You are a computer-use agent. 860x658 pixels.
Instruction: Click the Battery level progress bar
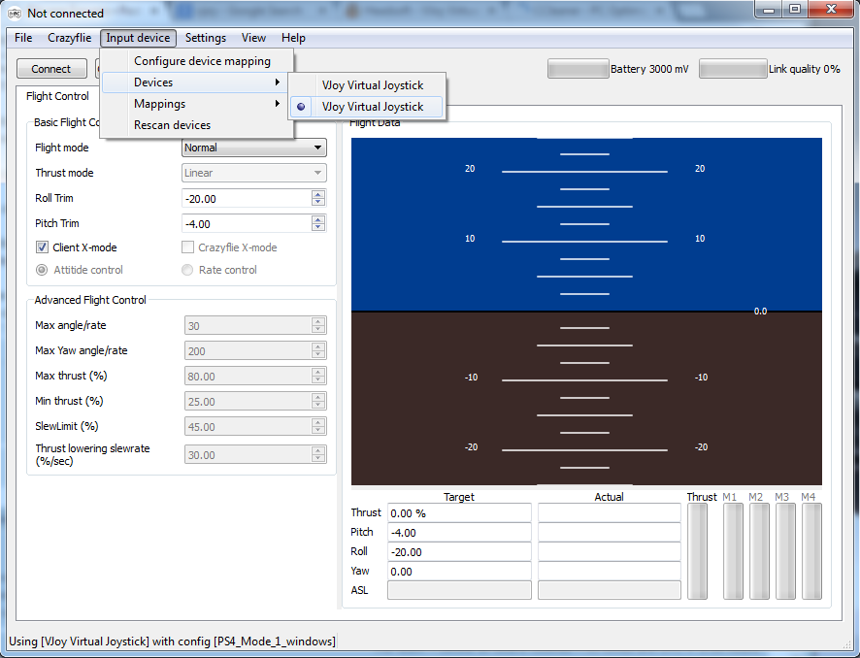click(x=578, y=69)
